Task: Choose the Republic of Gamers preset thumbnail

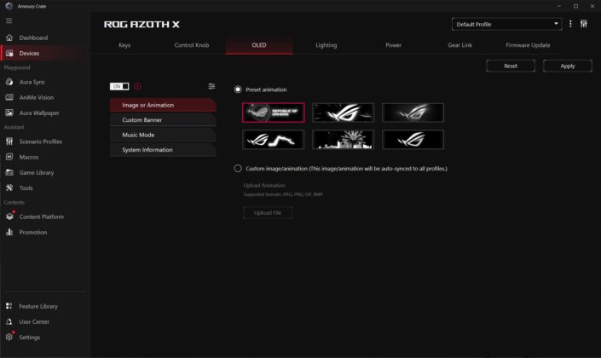Action: click(x=274, y=113)
